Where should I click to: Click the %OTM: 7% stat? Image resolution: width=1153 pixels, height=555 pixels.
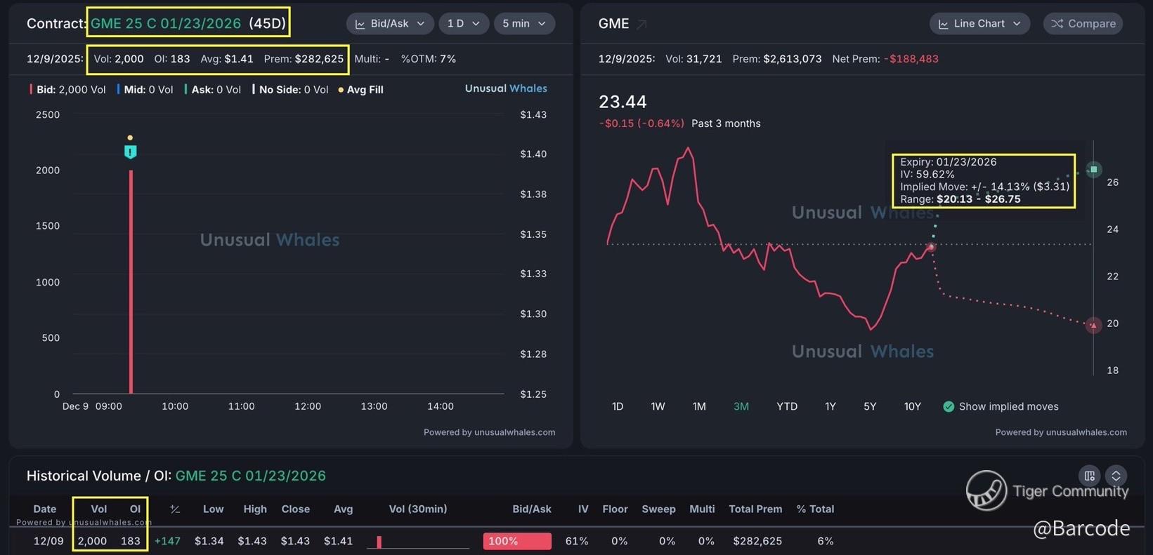coord(429,59)
